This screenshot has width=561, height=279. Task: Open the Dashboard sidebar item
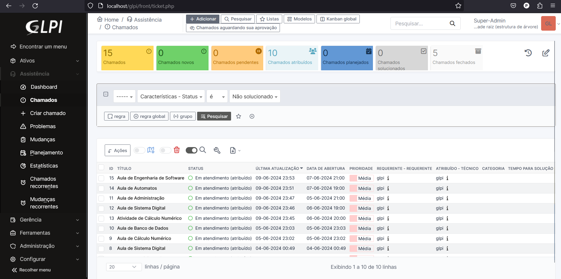click(x=44, y=87)
